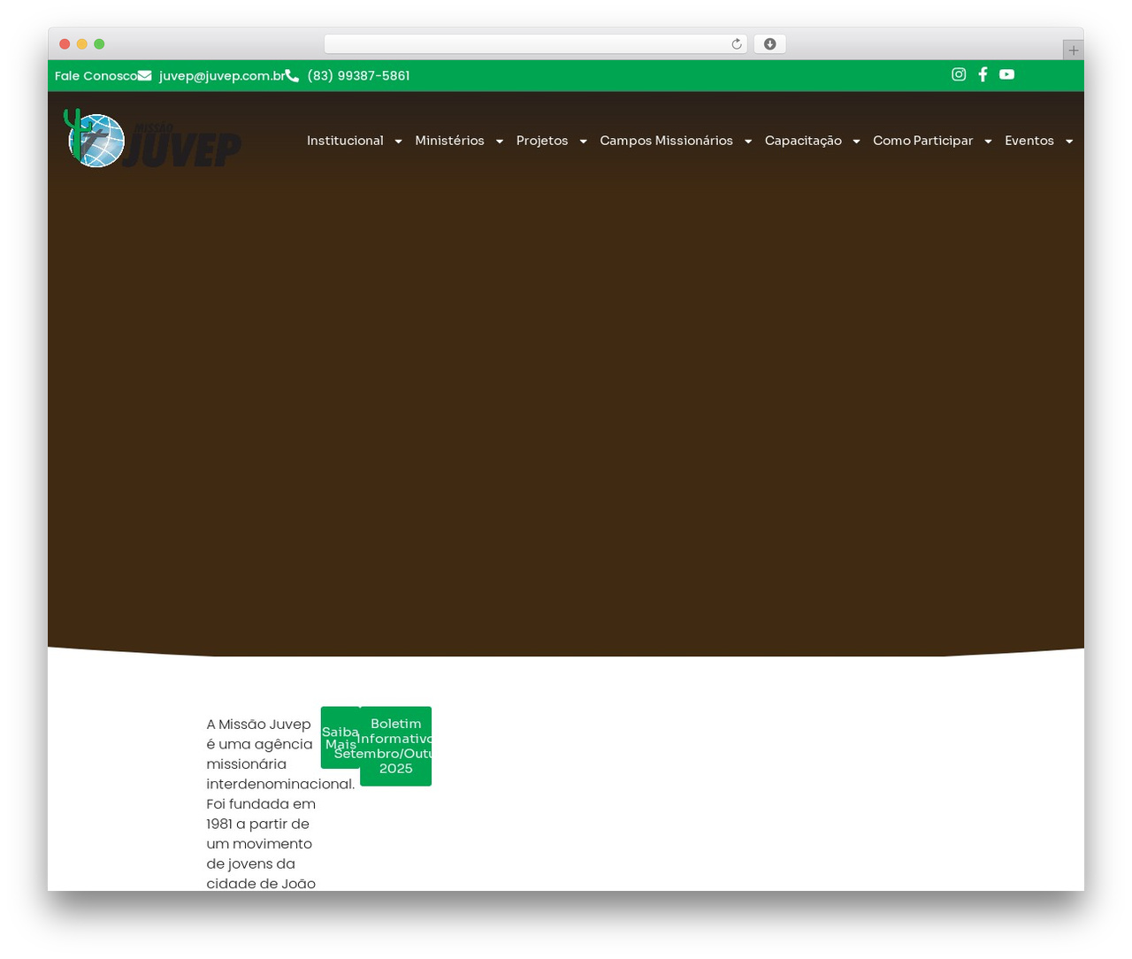This screenshot has height=959, width=1132.
Task: Minimize the window with yellow button
Action: tap(82, 44)
